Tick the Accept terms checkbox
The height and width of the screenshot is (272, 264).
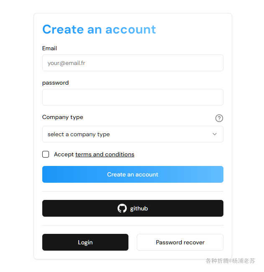click(x=46, y=154)
